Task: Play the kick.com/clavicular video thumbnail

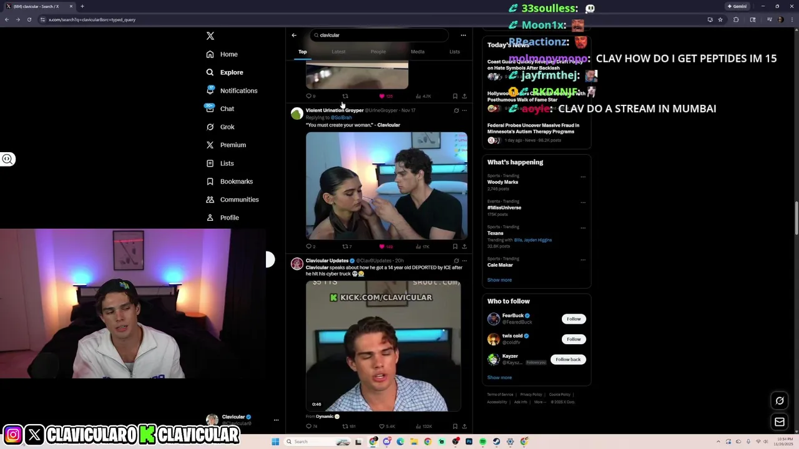Action: [383, 346]
